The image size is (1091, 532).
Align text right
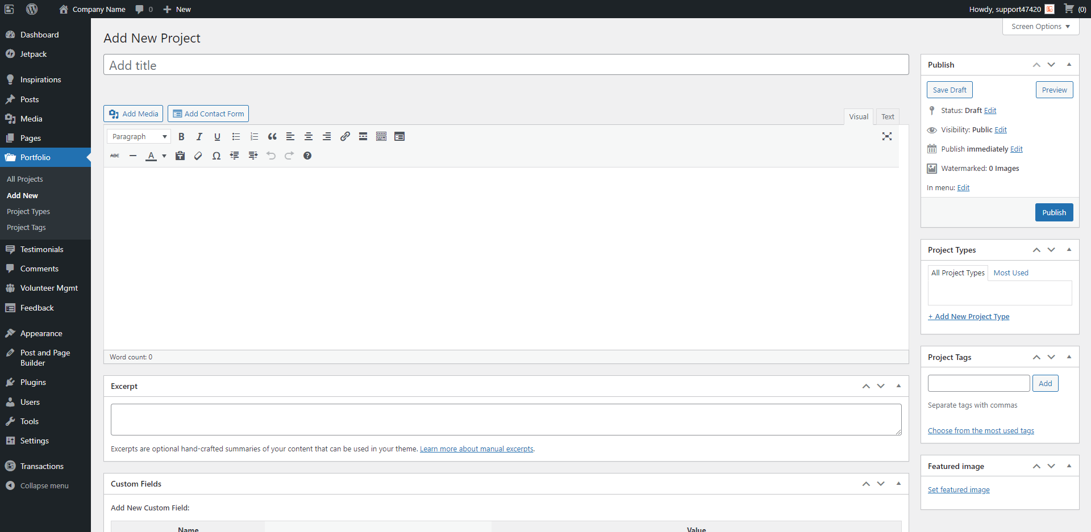(327, 137)
